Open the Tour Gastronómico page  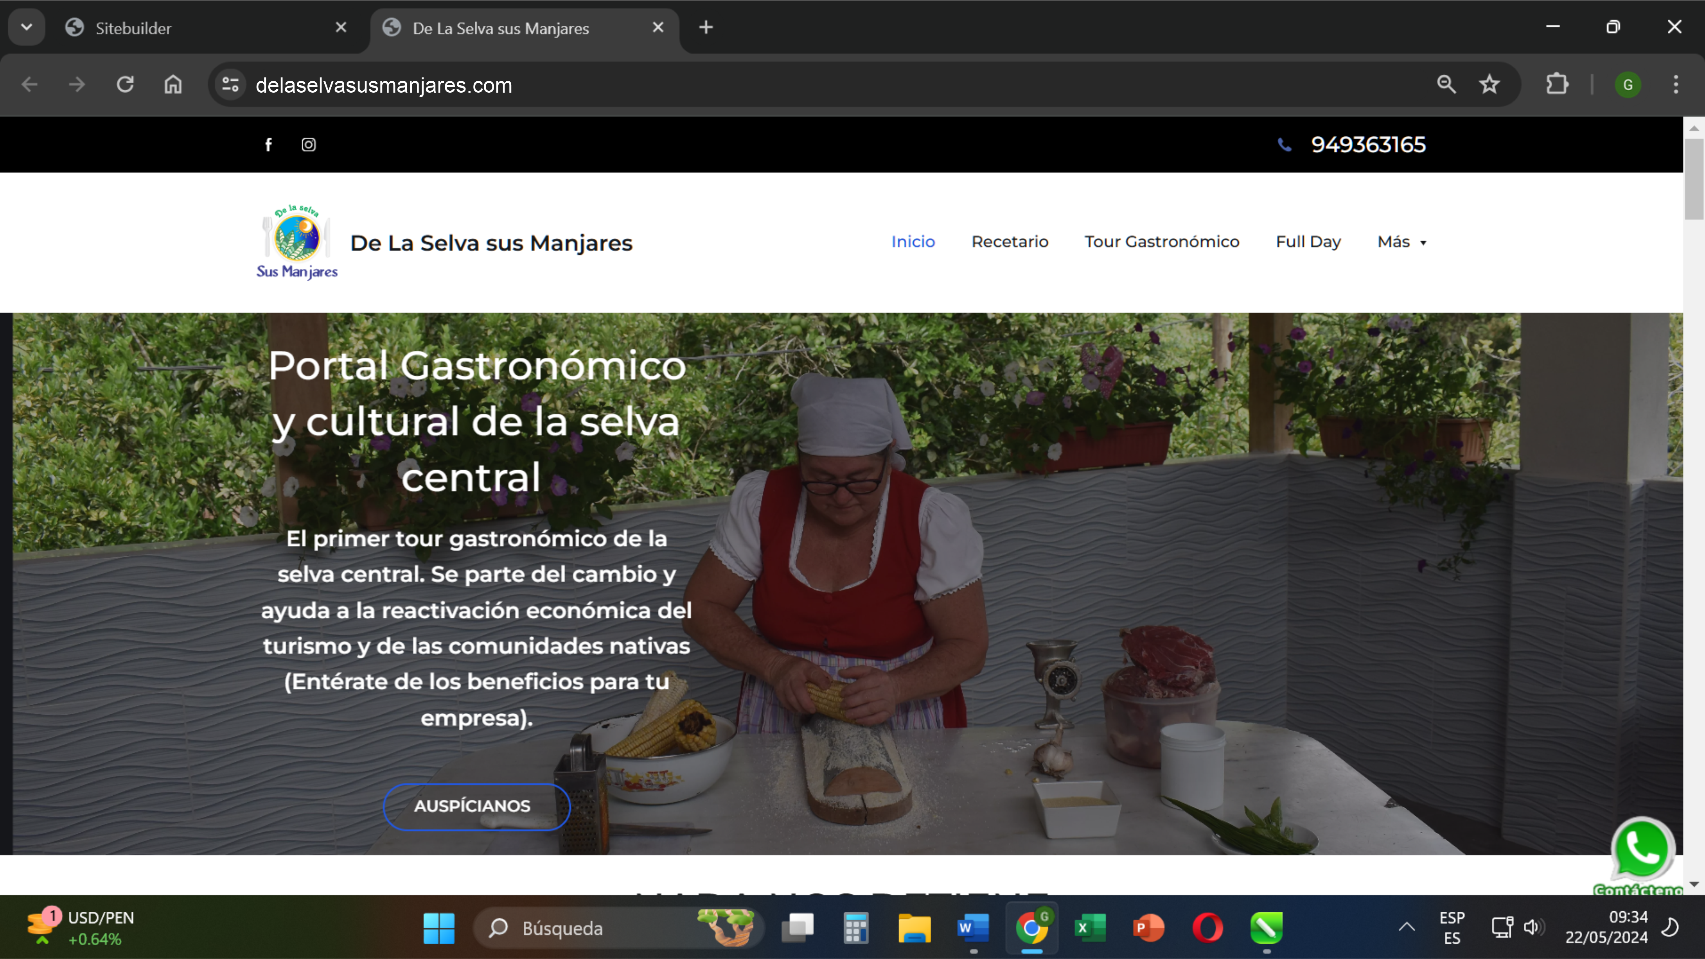[1162, 241]
